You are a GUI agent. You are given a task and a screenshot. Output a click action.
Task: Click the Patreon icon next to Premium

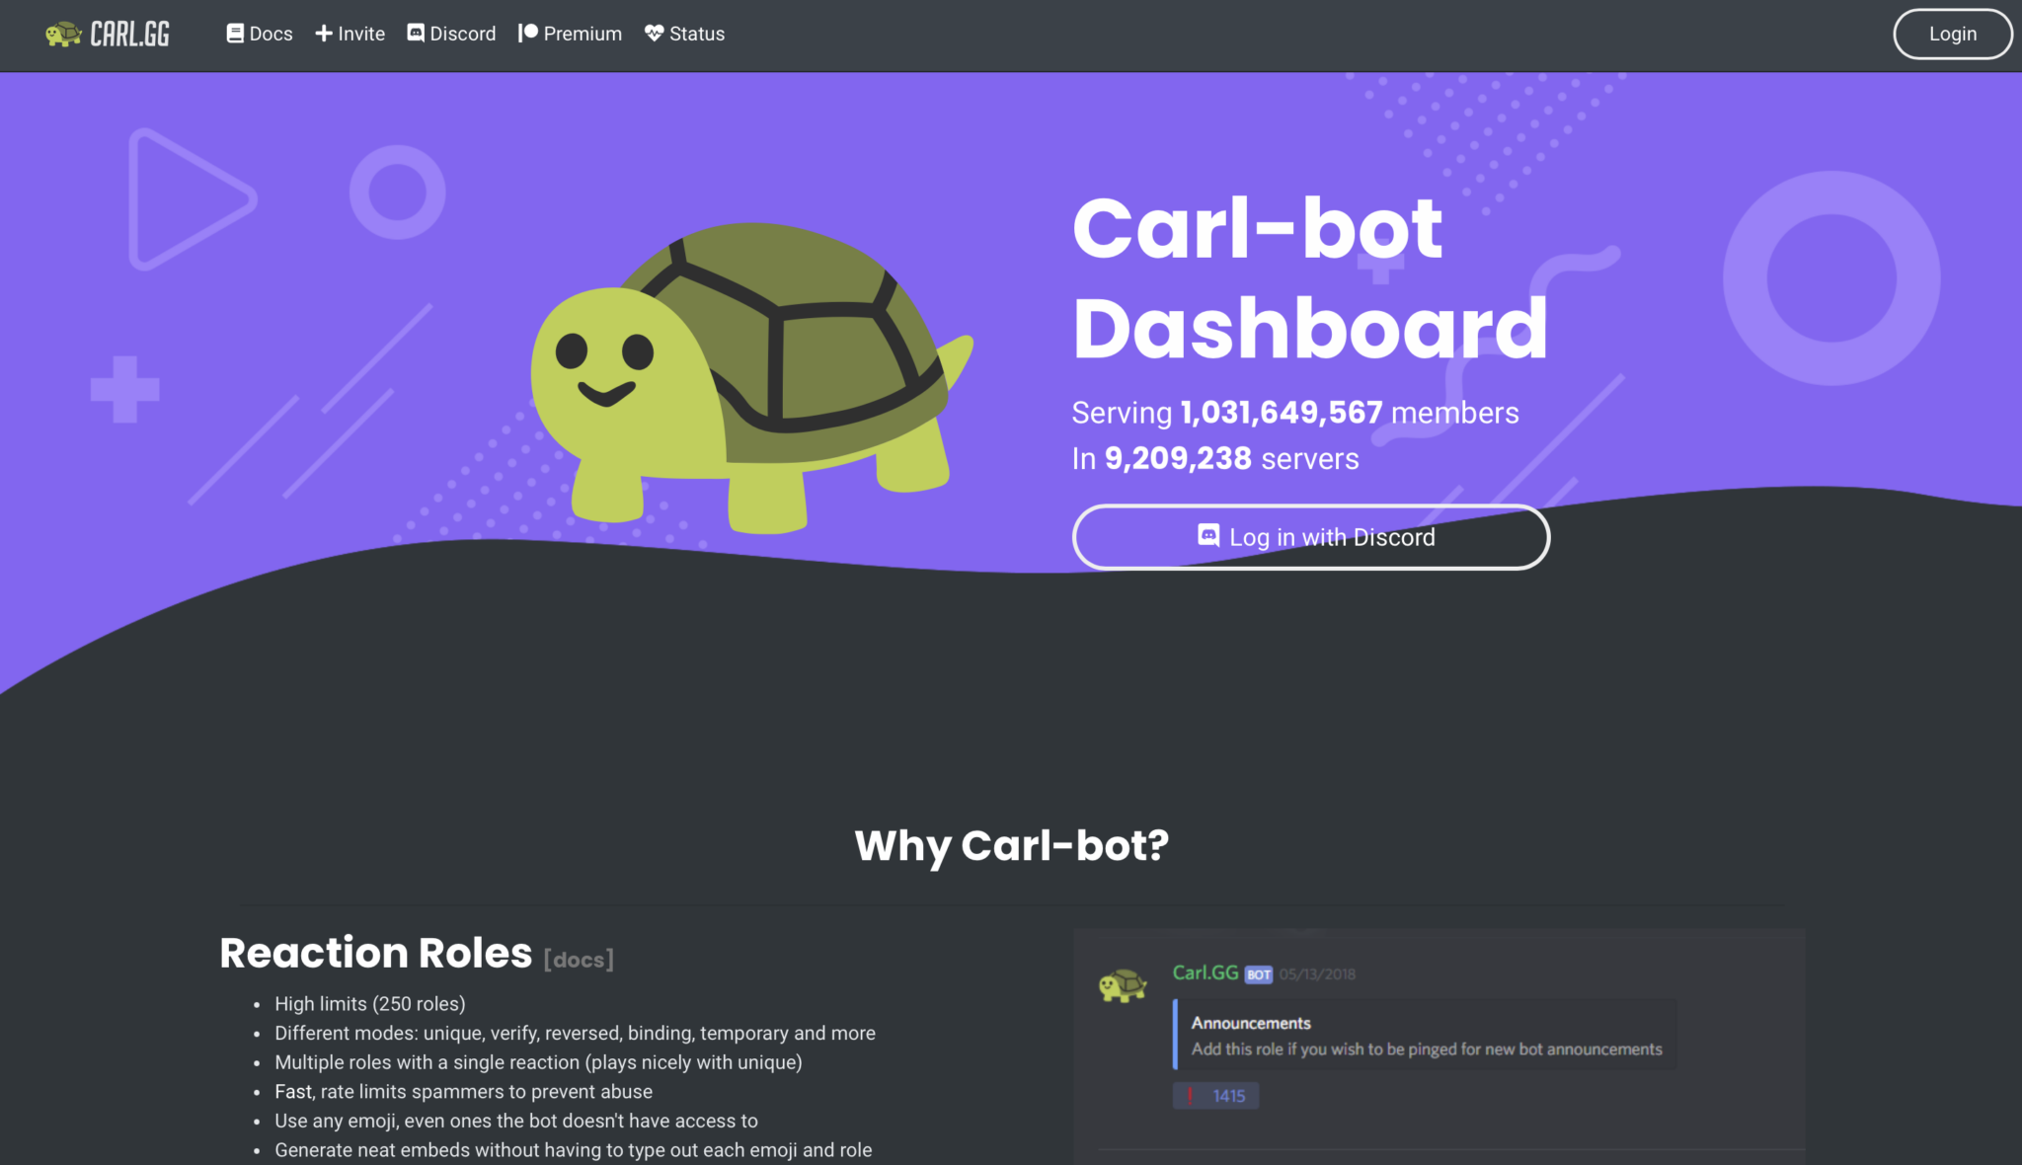(528, 33)
